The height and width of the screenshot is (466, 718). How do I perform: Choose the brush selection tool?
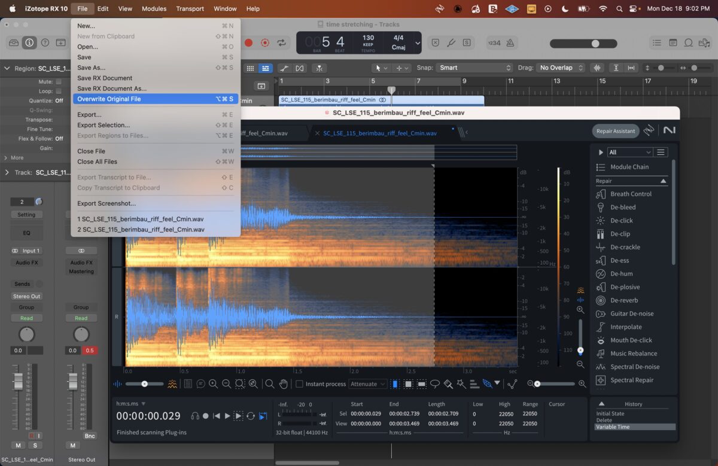click(448, 383)
